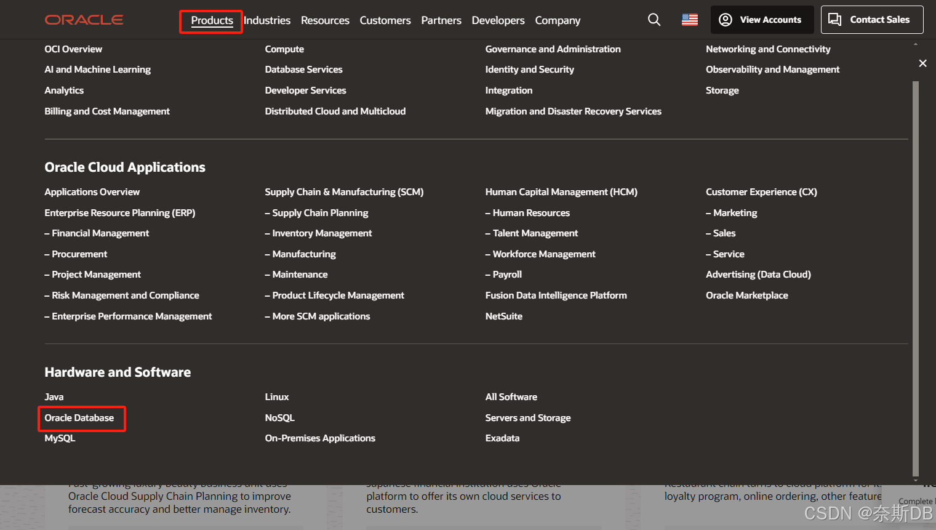Image resolution: width=936 pixels, height=530 pixels.
Task: Open Risk Management and Compliance
Action: tap(122, 295)
